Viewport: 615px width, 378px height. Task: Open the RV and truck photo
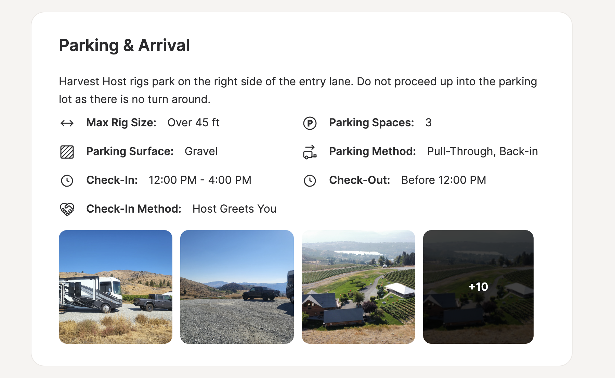tap(116, 287)
